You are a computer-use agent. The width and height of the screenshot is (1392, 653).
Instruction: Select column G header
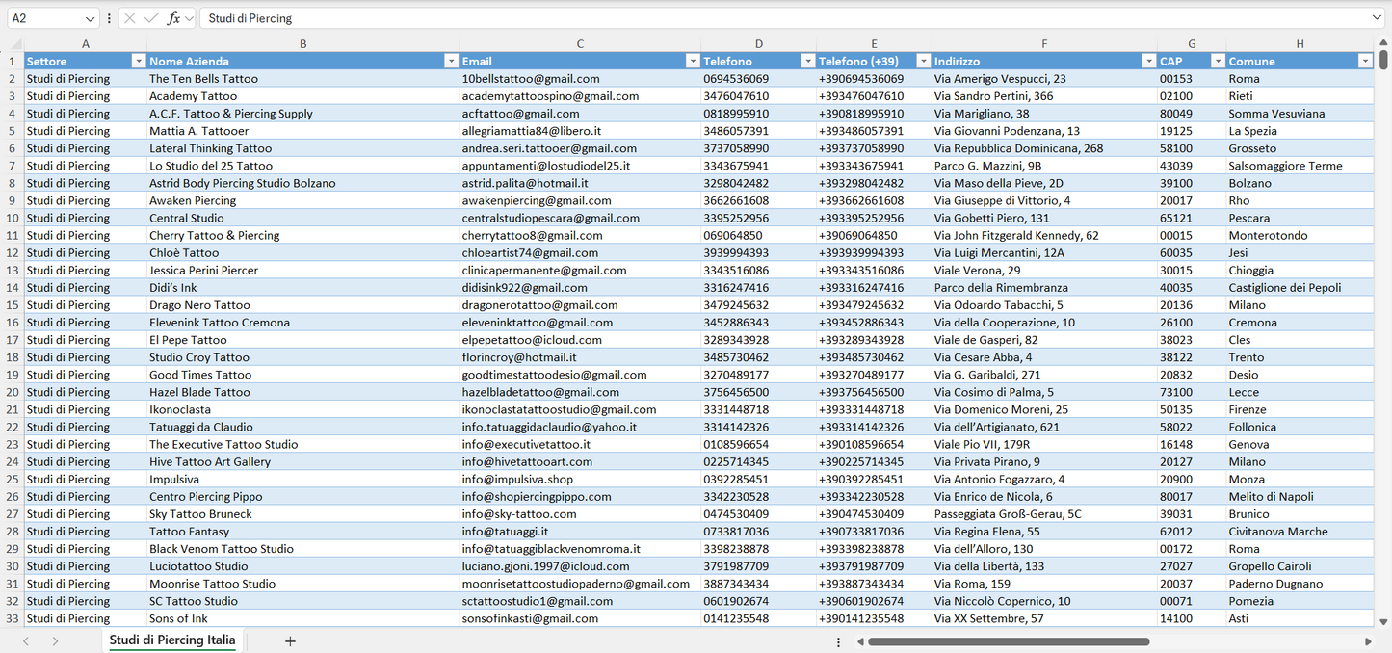pos(1192,44)
